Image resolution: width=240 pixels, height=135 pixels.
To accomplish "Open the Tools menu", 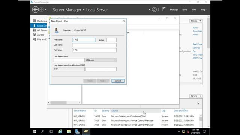I will [184, 10].
